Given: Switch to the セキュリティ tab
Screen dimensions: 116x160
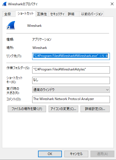Looking at the screenshot, I should pos(57,14).
